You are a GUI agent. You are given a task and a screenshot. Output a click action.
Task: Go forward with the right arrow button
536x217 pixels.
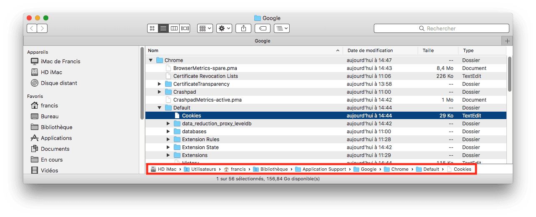(42, 28)
